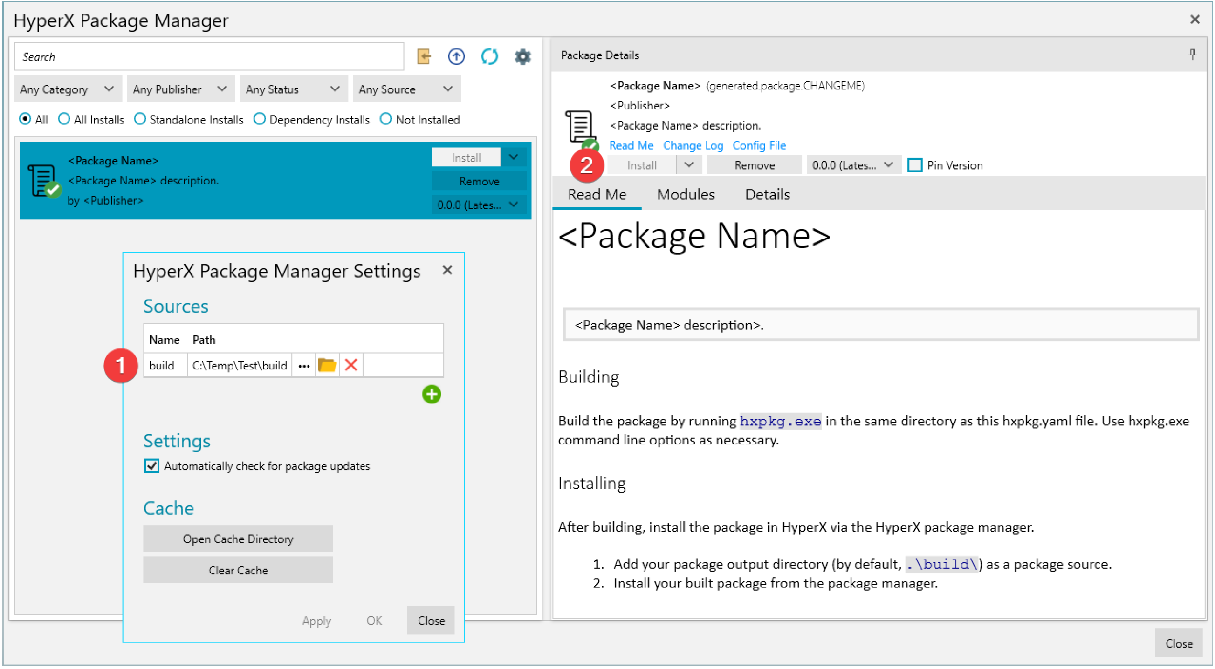Refresh the package list
Viewport: 1215px width, 669px height.
click(489, 56)
